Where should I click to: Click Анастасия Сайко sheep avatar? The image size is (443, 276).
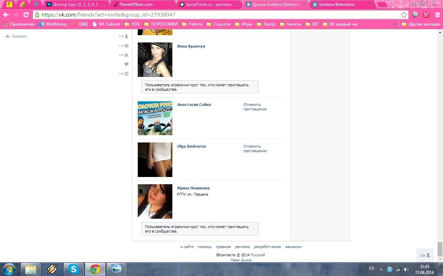click(155, 118)
